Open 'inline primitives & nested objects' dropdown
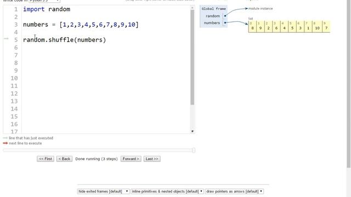 167,192
